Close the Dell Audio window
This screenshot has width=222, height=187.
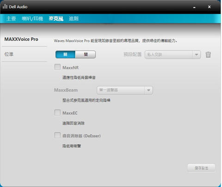click(209, 7)
